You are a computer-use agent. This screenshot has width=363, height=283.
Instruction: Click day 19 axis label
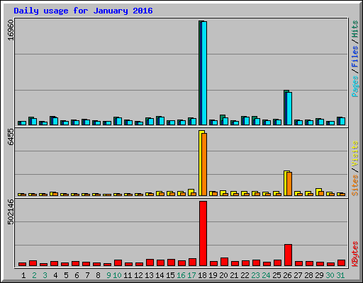click(x=213, y=275)
